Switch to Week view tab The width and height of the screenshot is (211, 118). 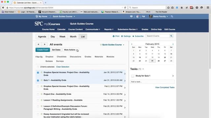(62, 36)
